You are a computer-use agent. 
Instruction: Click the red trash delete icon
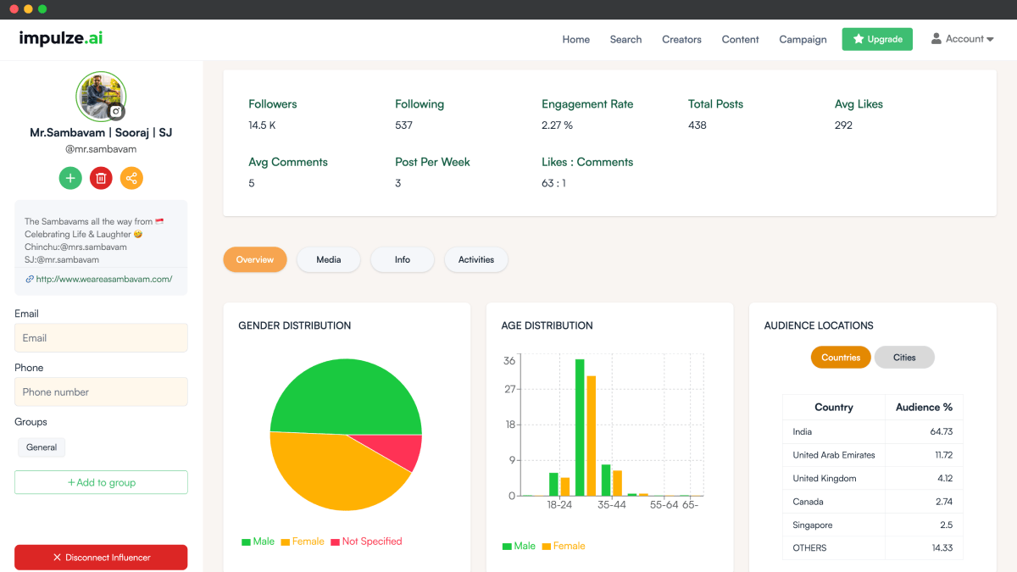coord(101,178)
